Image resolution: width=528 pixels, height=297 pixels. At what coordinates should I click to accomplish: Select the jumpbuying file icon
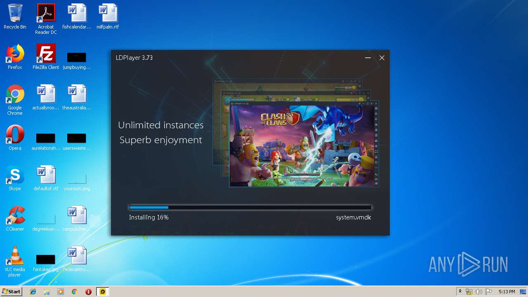click(77, 61)
